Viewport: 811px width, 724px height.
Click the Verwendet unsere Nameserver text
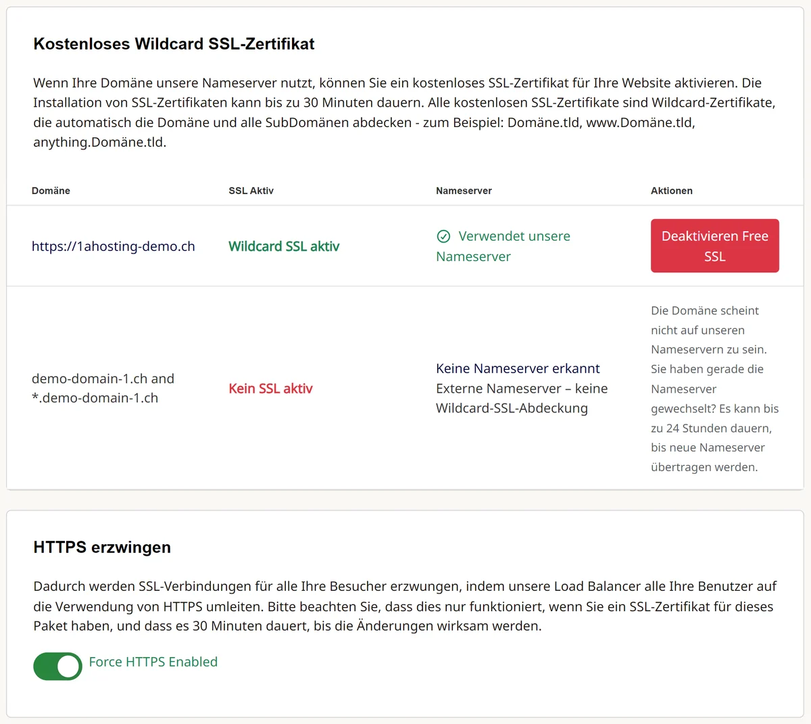[x=503, y=246]
